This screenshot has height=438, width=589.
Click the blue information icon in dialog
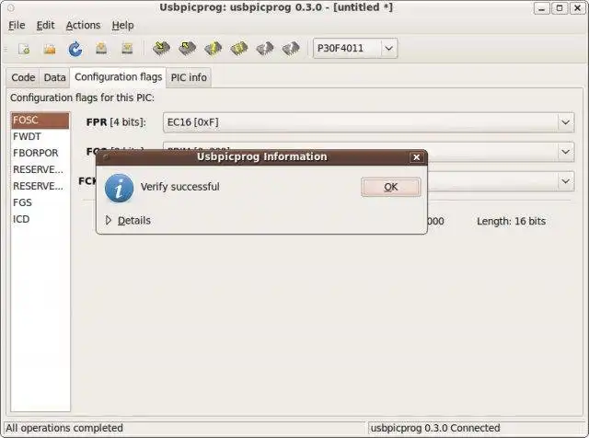point(119,188)
